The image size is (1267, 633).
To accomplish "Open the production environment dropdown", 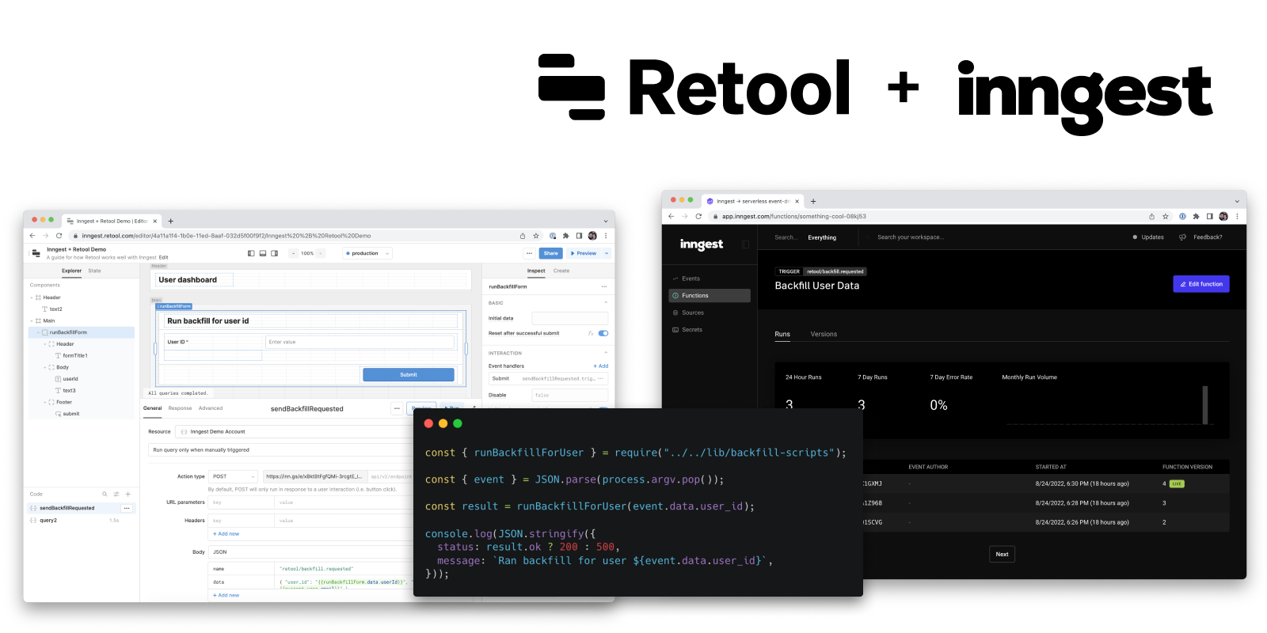I will (x=367, y=253).
